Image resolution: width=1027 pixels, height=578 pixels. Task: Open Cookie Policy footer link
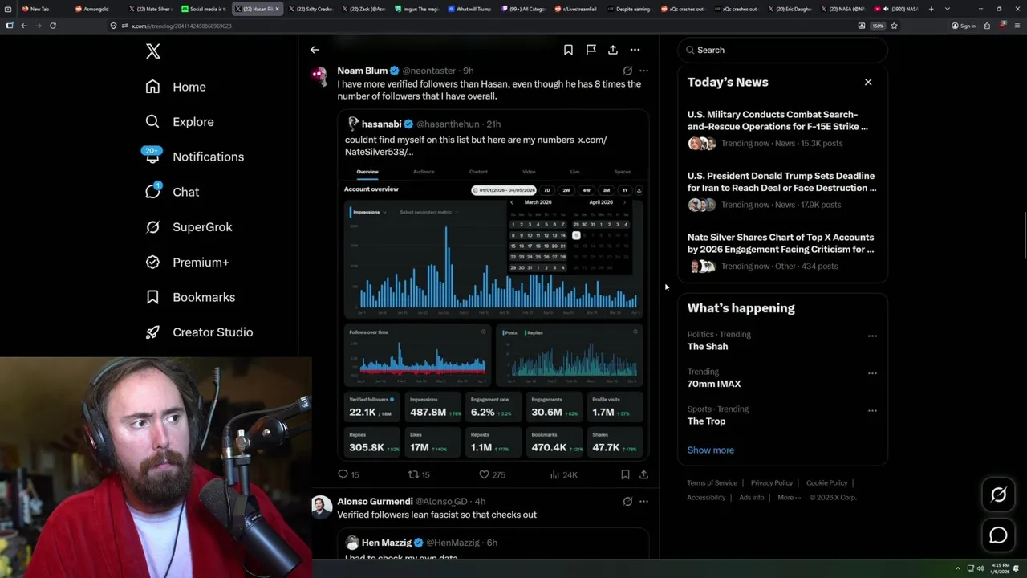coord(826,482)
